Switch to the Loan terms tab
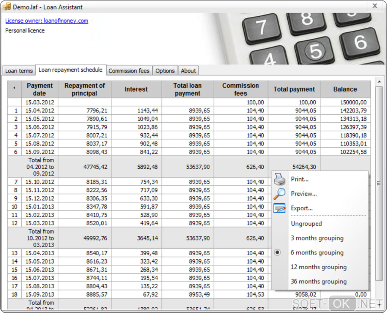 tap(19, 71)
